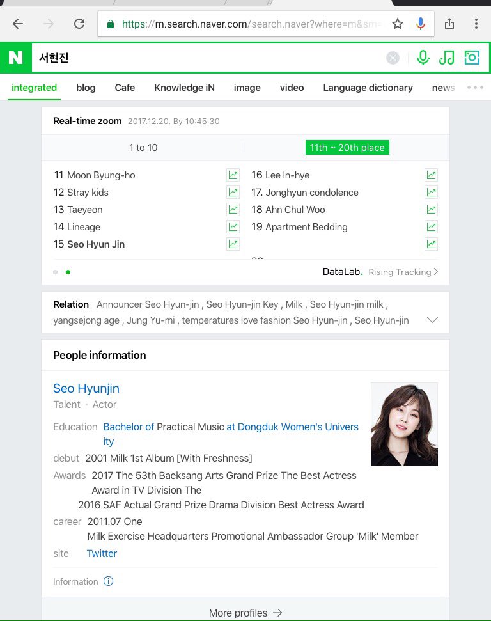The width and height of the screenshot is (491, 621).
Task: Show more tabs with three dots
Action: click(475, 87)
